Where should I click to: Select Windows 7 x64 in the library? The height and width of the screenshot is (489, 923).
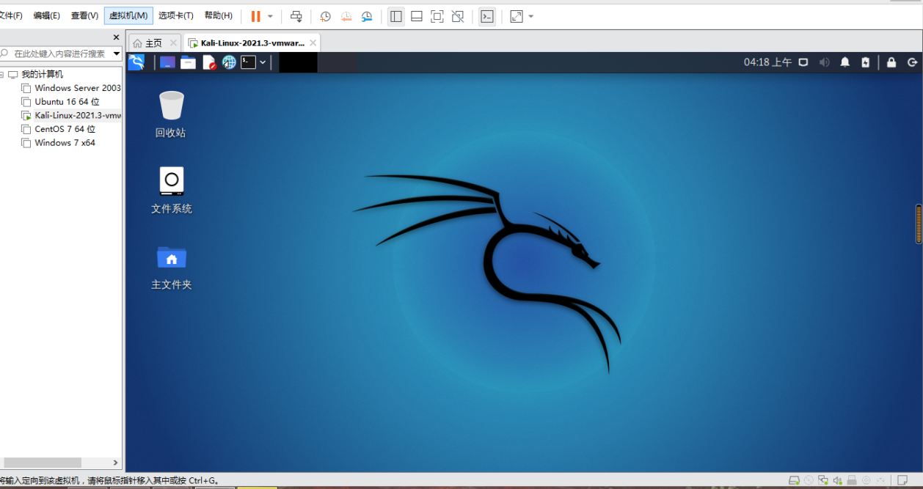click(x=65, y=143)
